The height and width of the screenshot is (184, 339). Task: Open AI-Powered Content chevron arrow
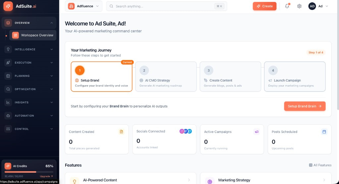[x=189, y=180]
